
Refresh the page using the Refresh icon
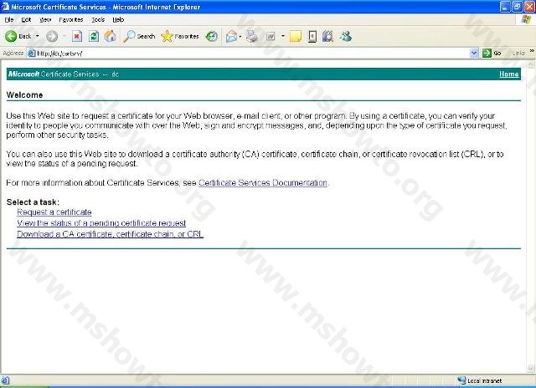pyautogui.click(x=94, y=36)
